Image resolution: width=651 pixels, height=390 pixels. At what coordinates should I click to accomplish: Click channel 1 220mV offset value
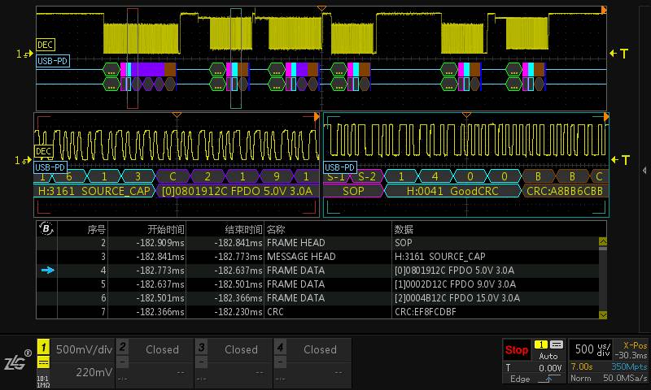pos(94,372)
